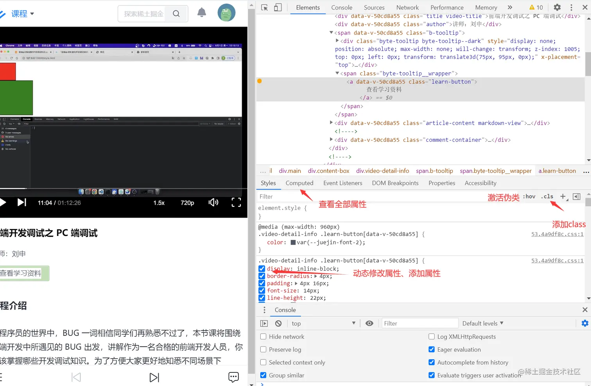The height and width of the screenshot is (386, 591).
Task: Open the Computed styles tab
Action: click(299, 183)
